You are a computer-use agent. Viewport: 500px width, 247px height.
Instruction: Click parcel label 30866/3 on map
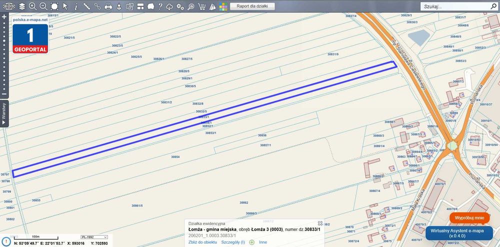point(251,213)
